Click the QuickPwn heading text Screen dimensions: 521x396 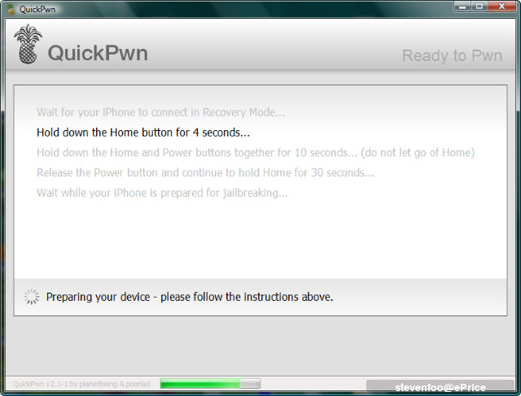tap(98, 53)
